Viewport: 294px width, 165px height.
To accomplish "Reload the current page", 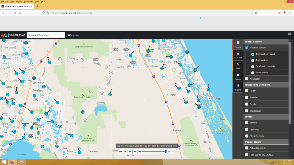I will pyautogui.click(x=15, y=13).
